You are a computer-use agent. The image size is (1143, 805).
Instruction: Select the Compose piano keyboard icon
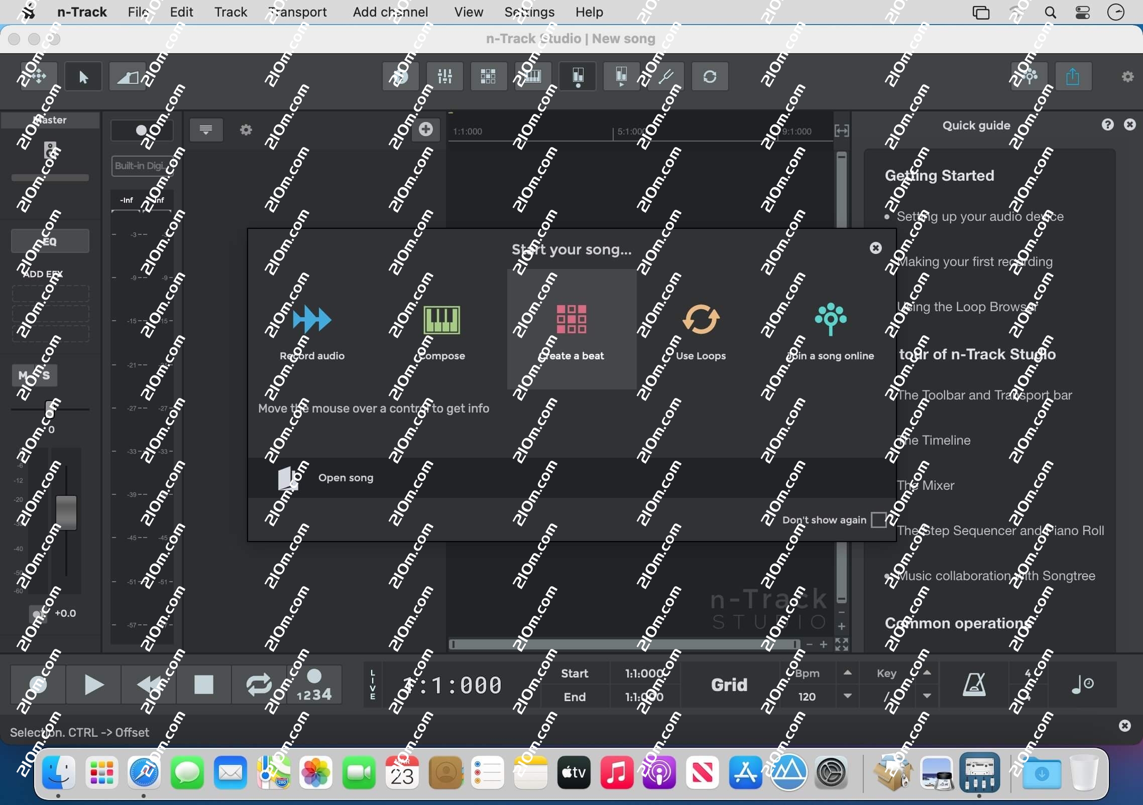(441, 319)
